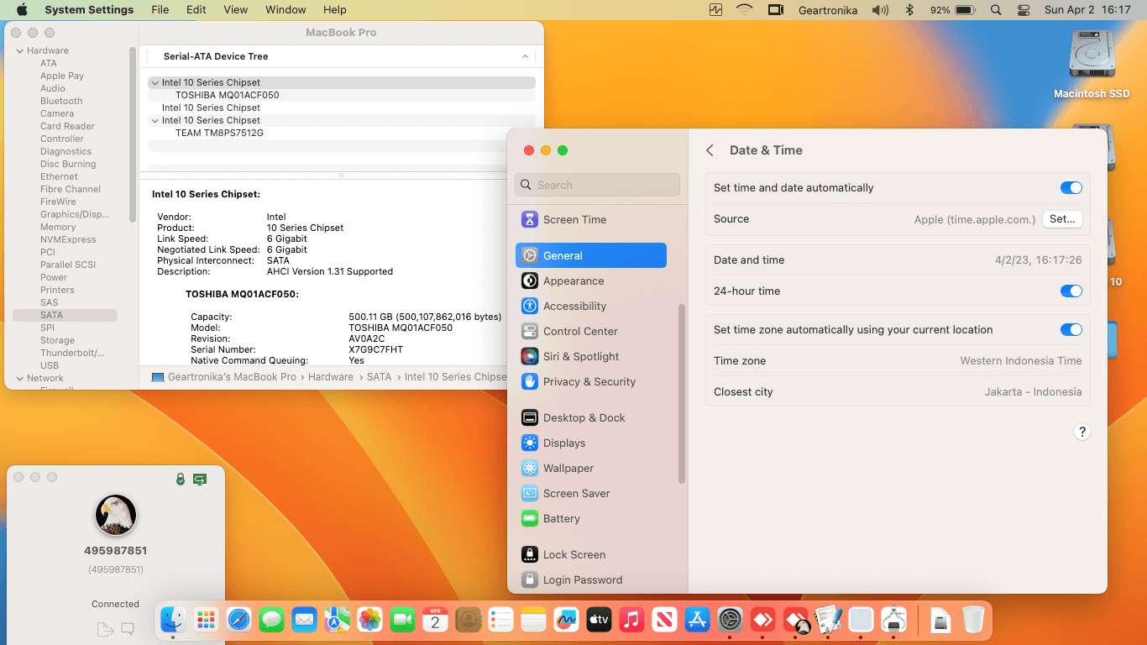Open Maps from the Dock
The image size is (1147, 645).
(x=337, y=621)
